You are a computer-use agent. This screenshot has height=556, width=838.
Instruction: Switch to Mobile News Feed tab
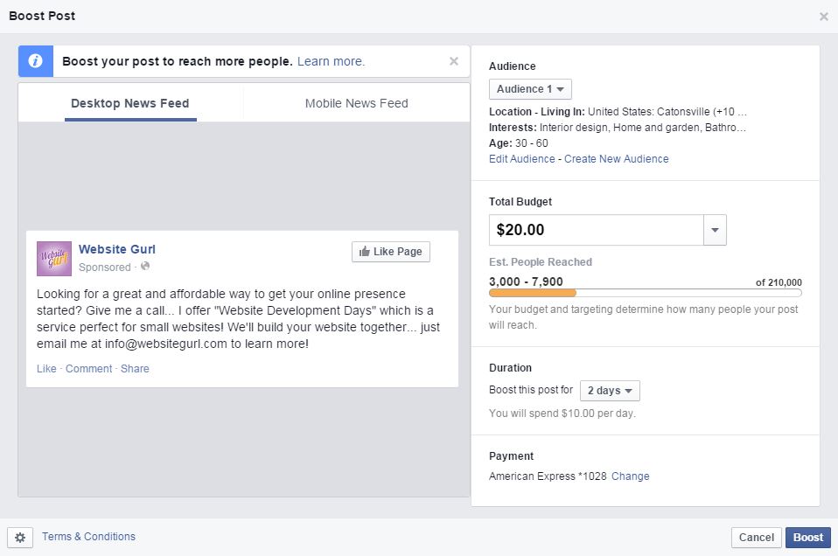click(356, 103)
